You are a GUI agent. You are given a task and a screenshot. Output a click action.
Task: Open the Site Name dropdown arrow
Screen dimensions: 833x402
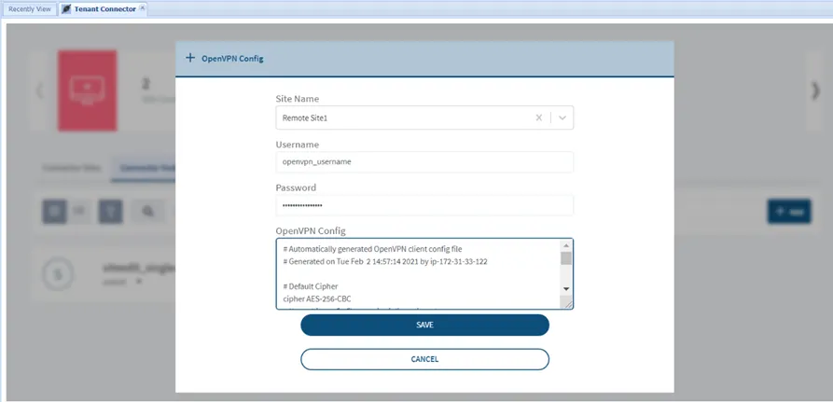[x=562, y=118]
